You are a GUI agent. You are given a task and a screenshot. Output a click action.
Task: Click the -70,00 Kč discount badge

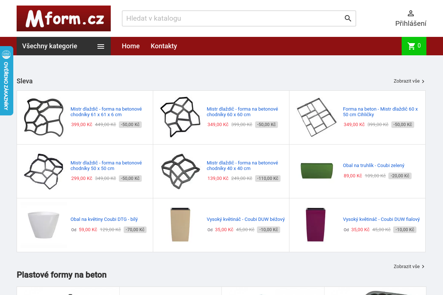tap(135, 230)
